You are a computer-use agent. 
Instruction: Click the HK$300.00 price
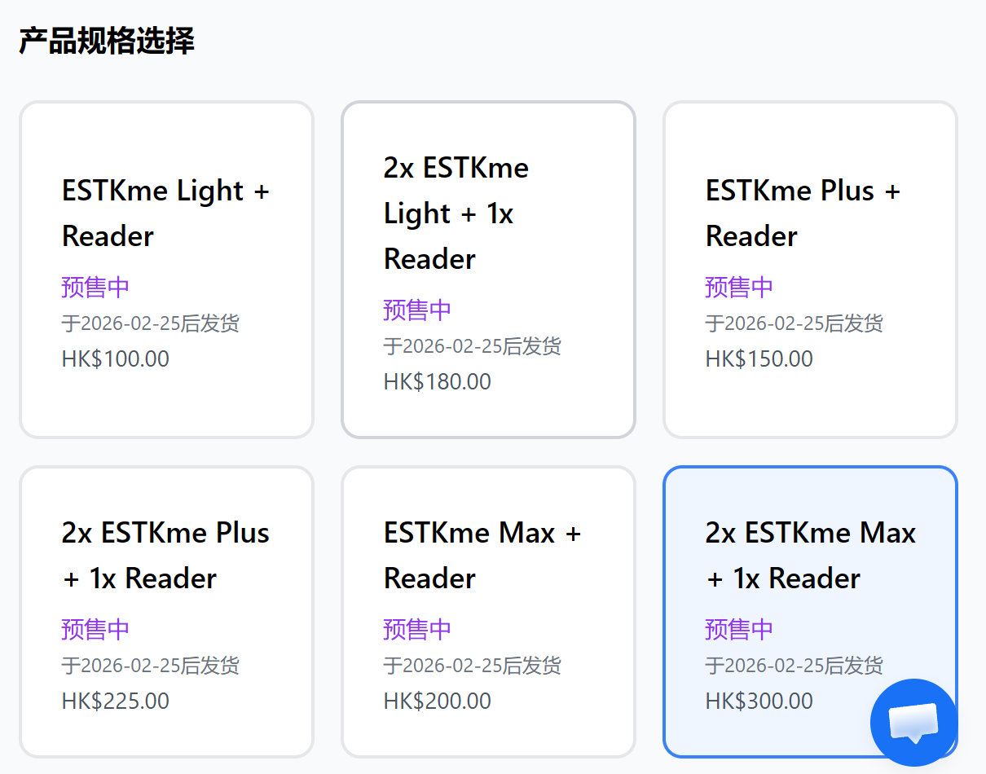759,701
